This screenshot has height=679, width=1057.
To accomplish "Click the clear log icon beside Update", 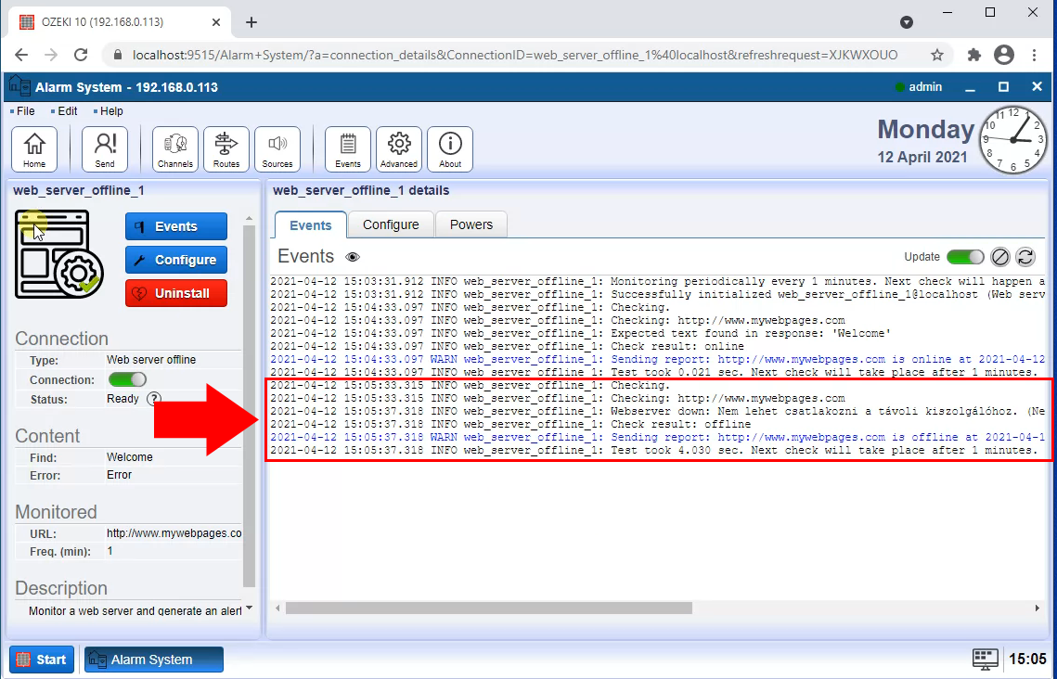I will coord(1000,257).
